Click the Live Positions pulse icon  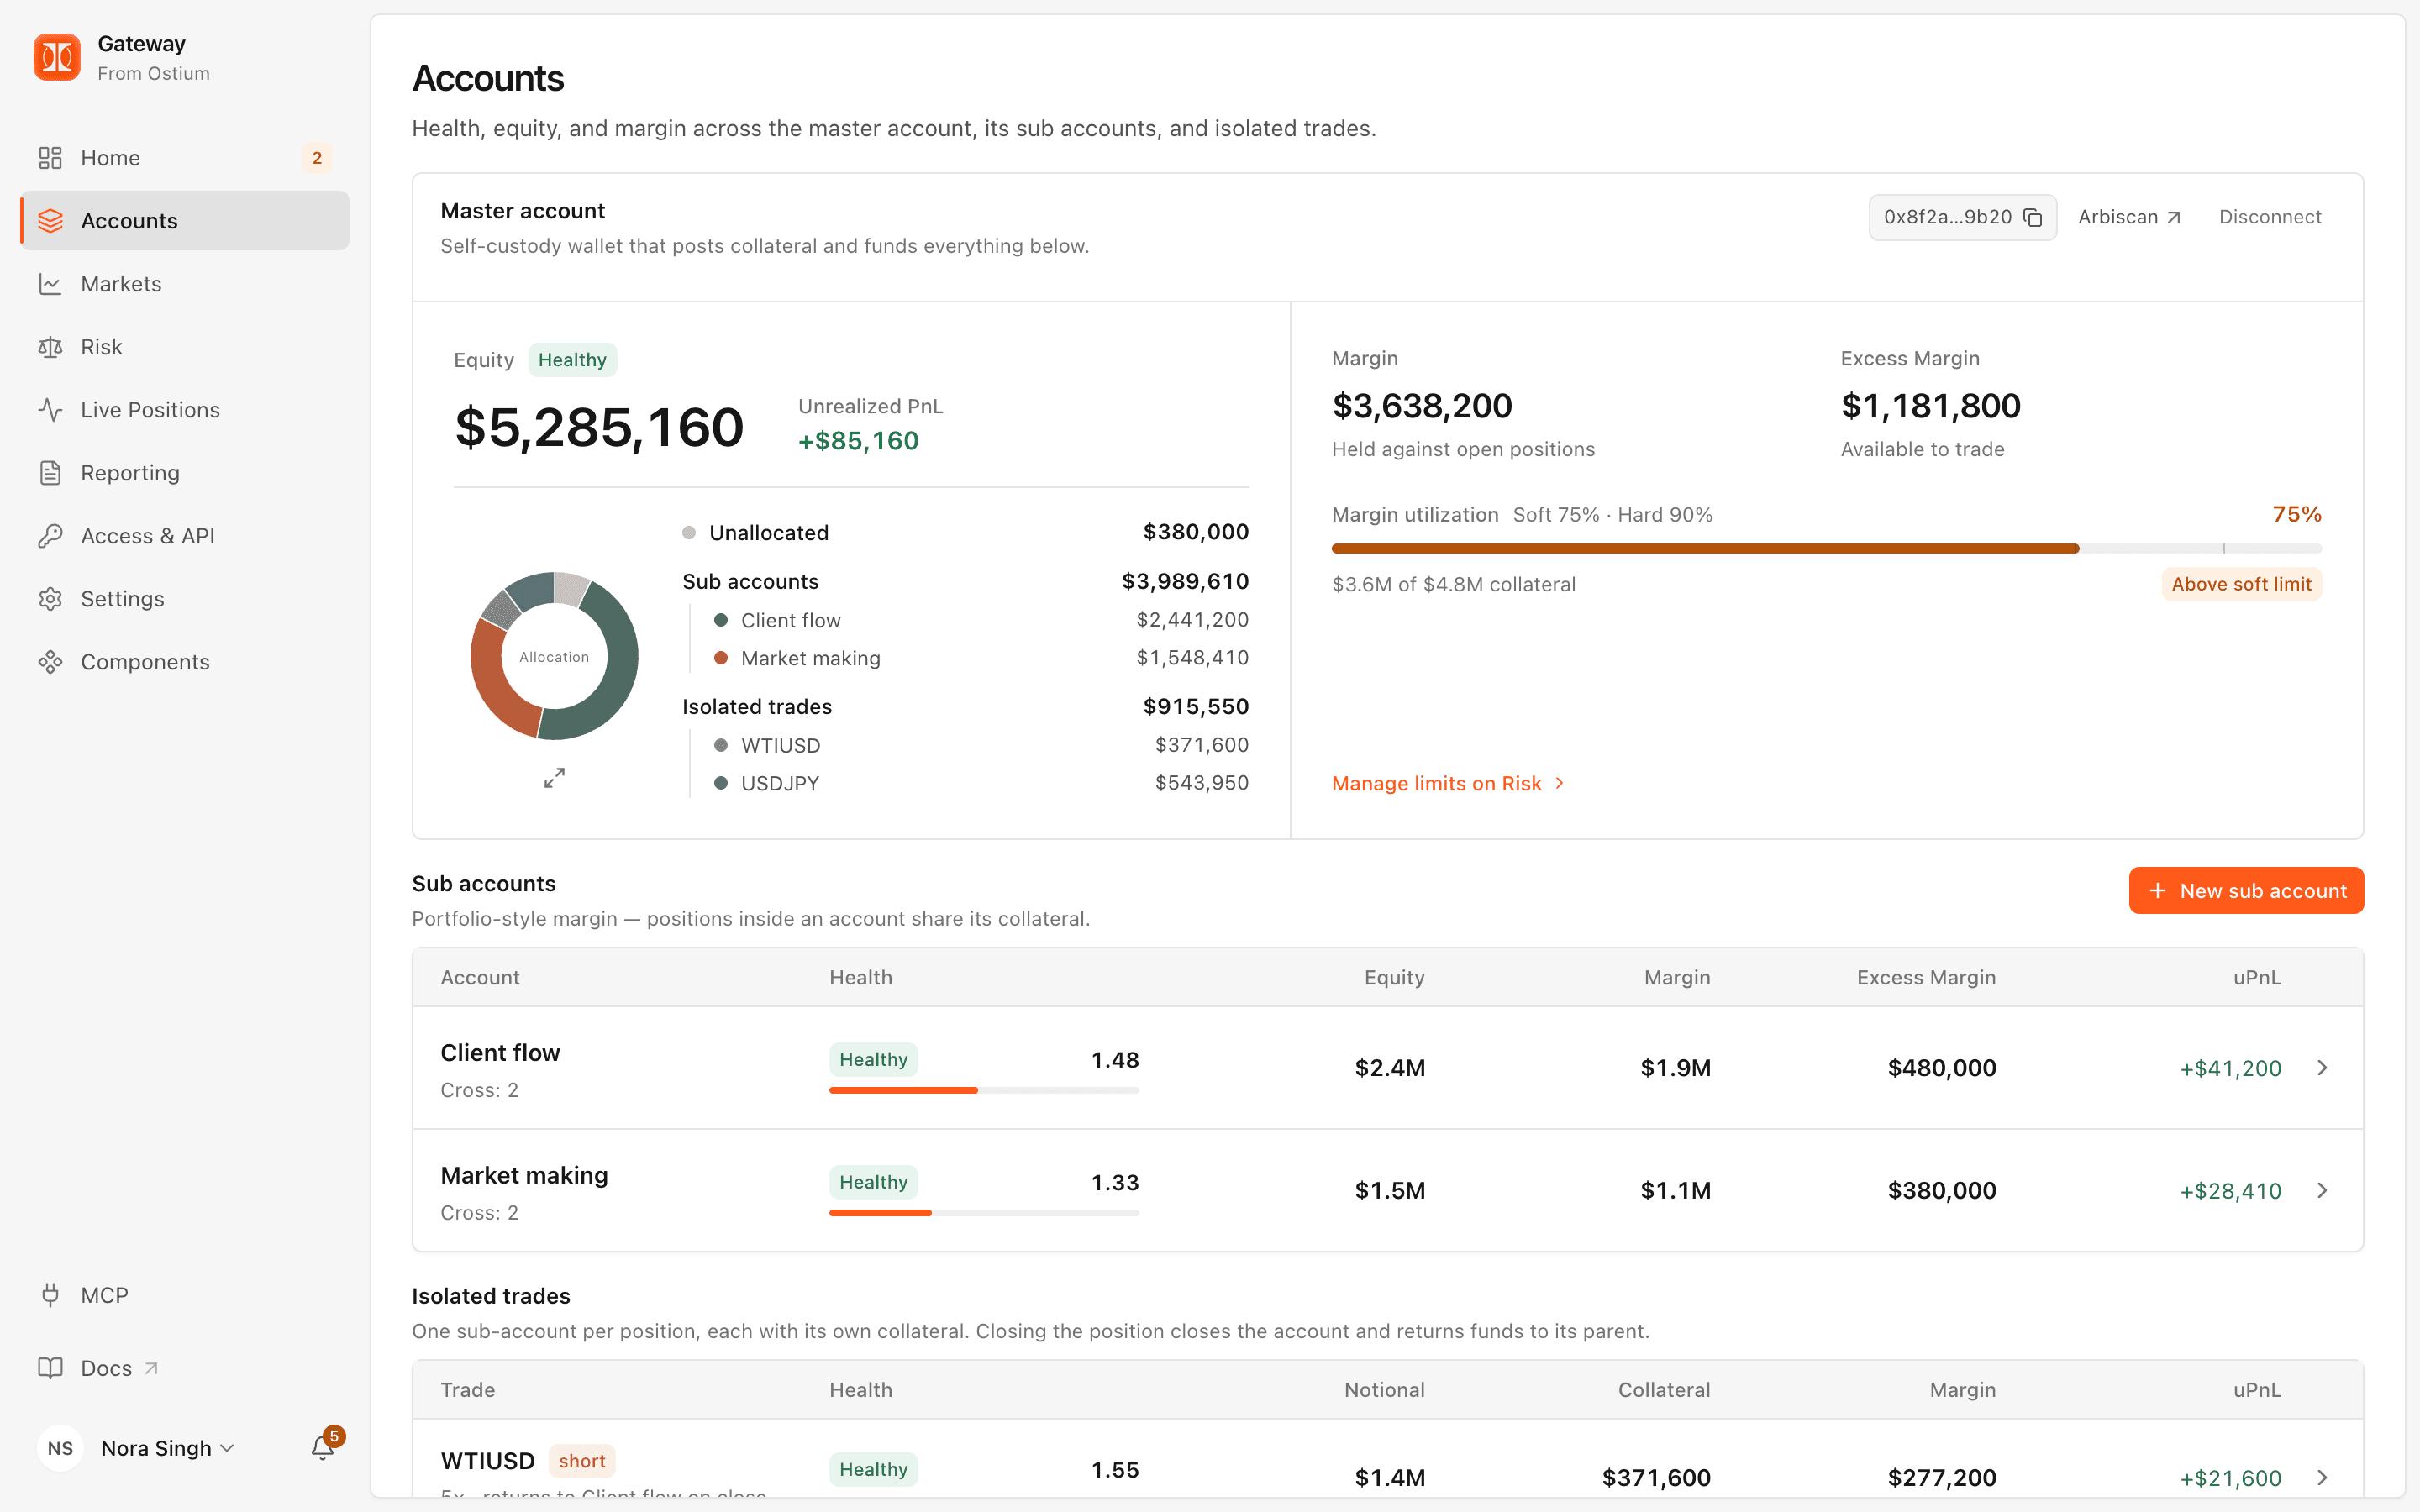pos(50,410)
